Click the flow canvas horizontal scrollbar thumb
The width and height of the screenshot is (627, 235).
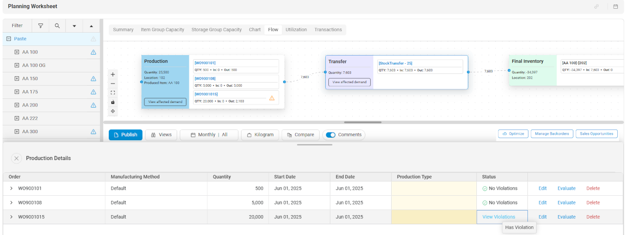[363, 122]
